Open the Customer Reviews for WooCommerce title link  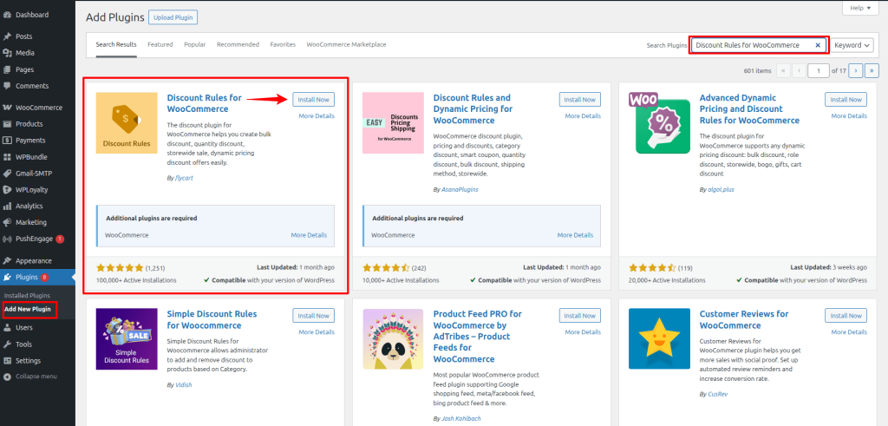tap(743, 319)
